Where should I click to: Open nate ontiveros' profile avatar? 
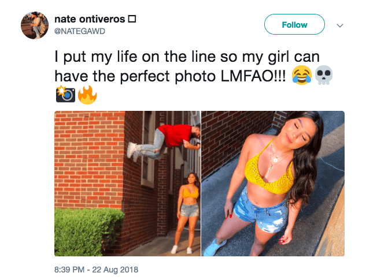coord(35,25)
